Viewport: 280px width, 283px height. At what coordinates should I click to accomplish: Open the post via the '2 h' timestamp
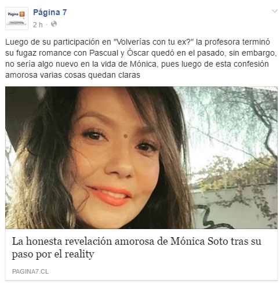pos(38,25)
